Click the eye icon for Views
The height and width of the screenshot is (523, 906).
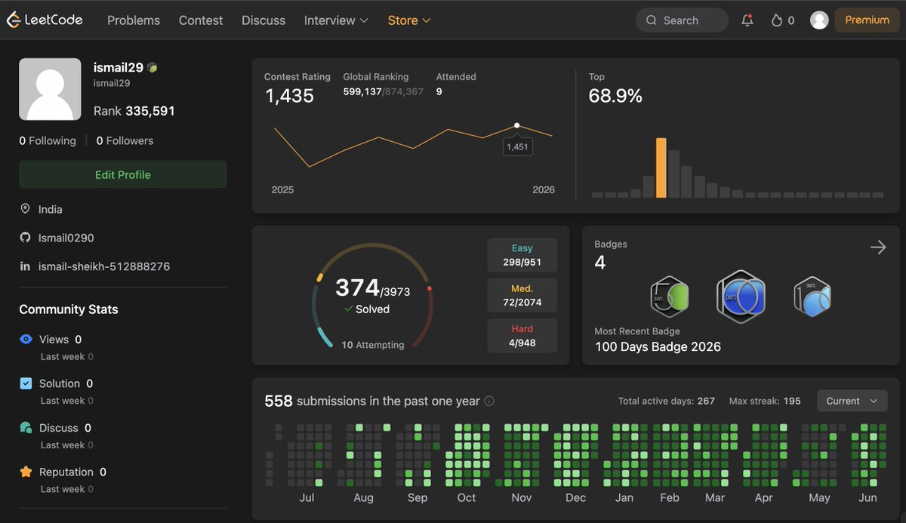point(26,340)
